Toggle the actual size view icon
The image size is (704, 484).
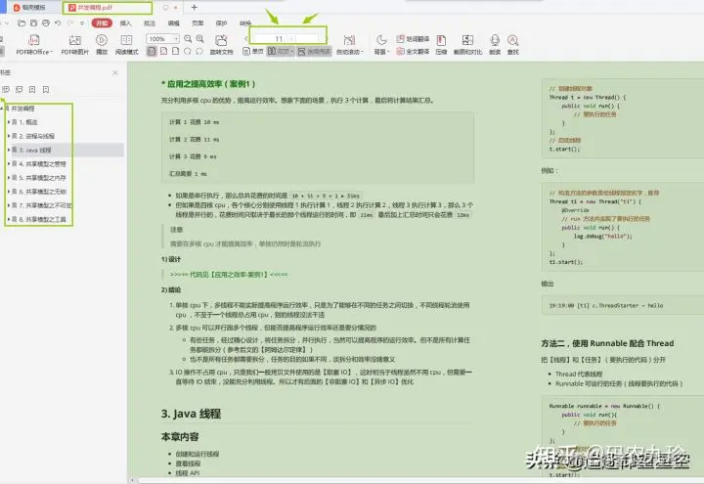pyautogui.click(x=152, y=51)
